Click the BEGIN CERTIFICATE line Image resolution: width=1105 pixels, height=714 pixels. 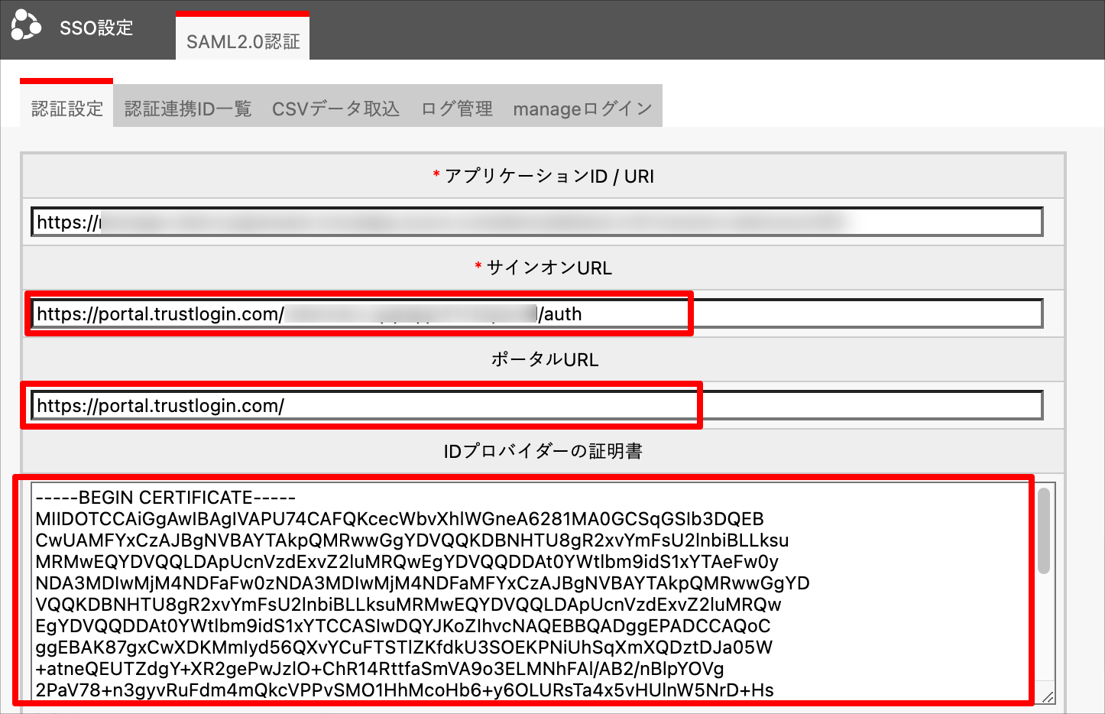(165, 497)
